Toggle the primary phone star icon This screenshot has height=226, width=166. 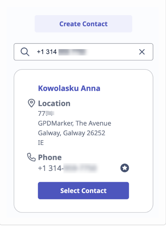[x=125, y=168]
